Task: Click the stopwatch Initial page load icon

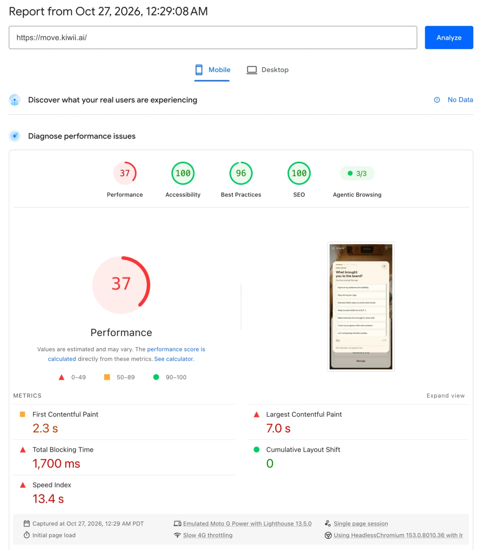Action: coord(27,535)
